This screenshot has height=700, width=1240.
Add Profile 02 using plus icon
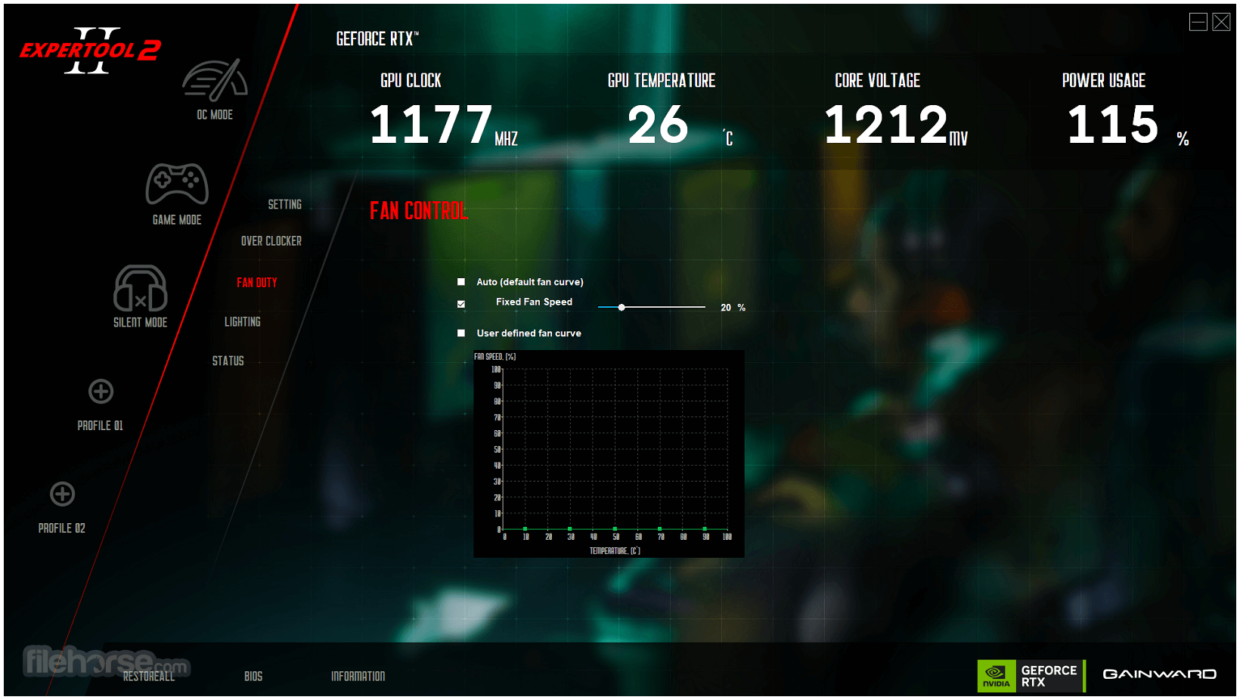tap(62, 494)
